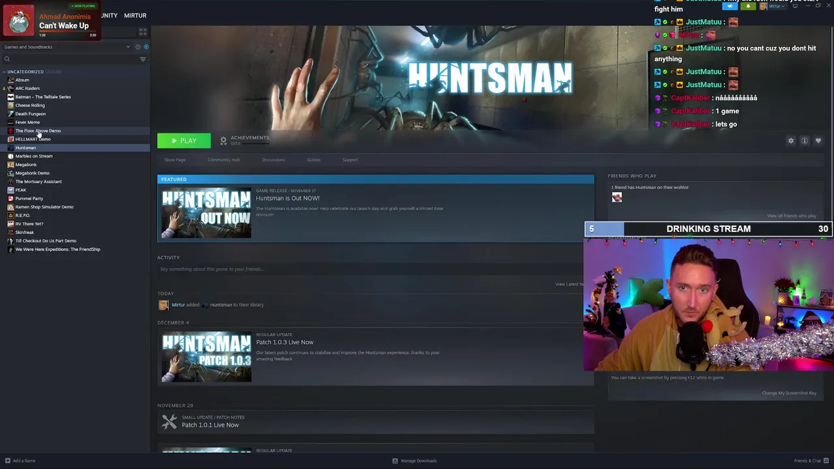Click Marbles on Stream game icon
This screenshot has height=469, width=834.
pos(10,156)
